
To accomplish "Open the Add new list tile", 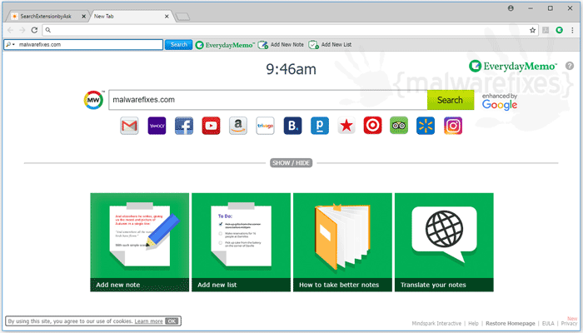I will [x=241, y=242].
